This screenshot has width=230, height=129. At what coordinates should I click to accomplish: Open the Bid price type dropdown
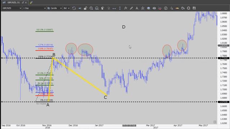click(x=66, y=8)
